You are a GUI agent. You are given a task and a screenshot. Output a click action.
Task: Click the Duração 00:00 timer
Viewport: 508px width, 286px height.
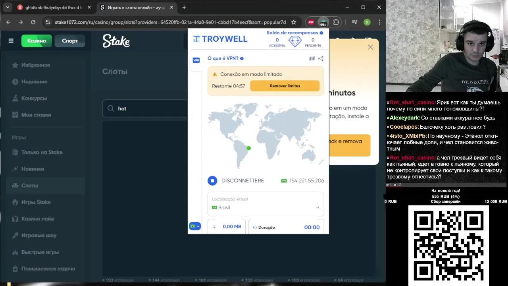(x=286, y=227)
